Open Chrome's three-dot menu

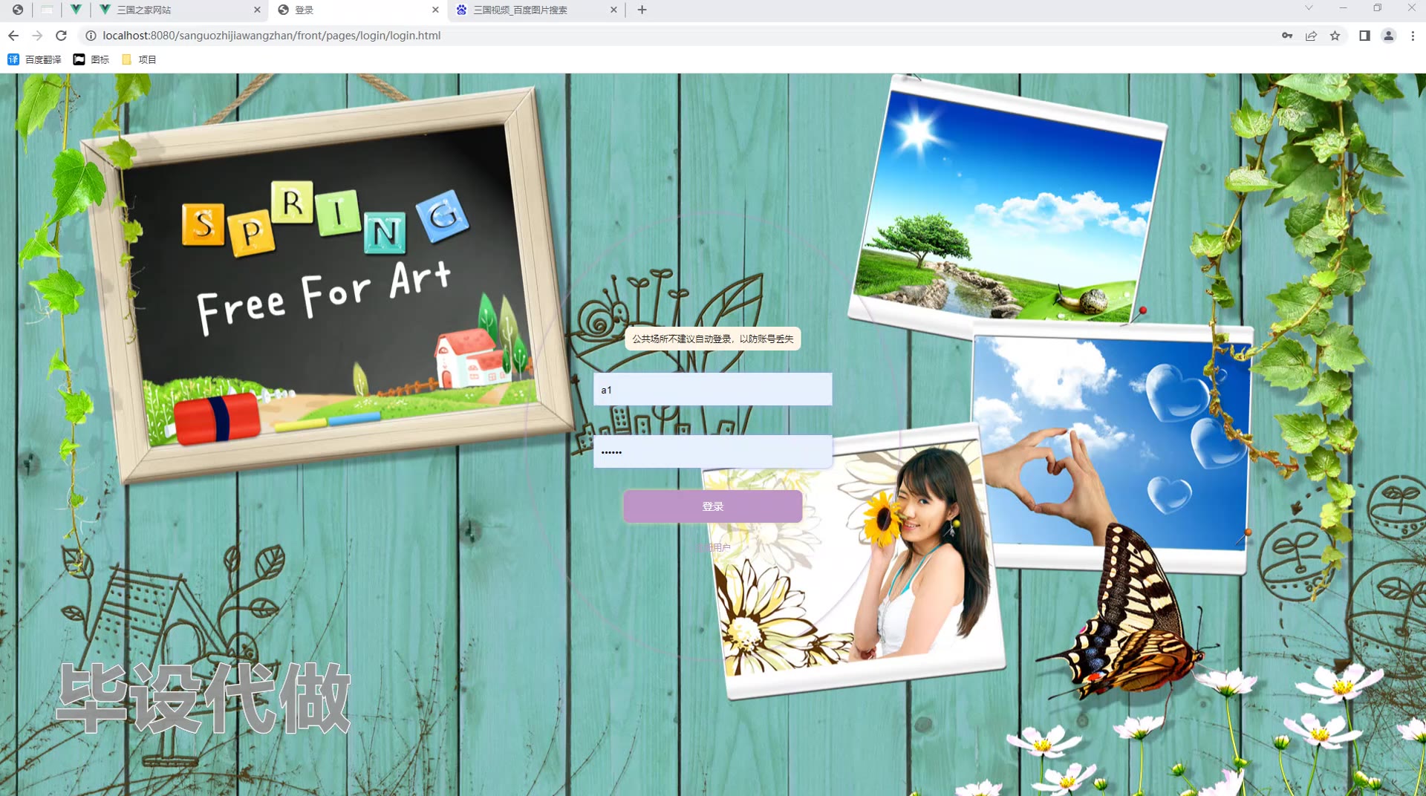(x=1413, y=36)
